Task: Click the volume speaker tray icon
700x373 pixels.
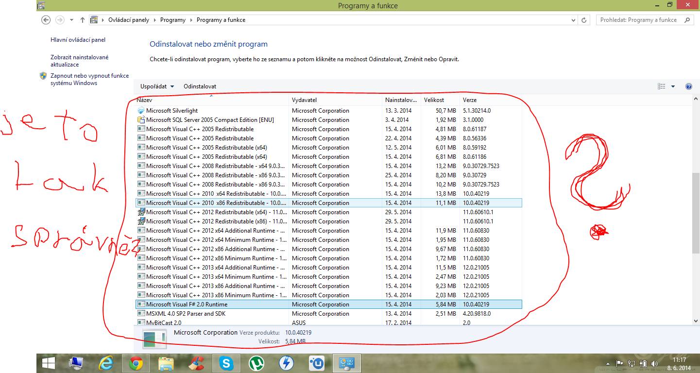Action: pyautogui.click(x=654, y=363)
